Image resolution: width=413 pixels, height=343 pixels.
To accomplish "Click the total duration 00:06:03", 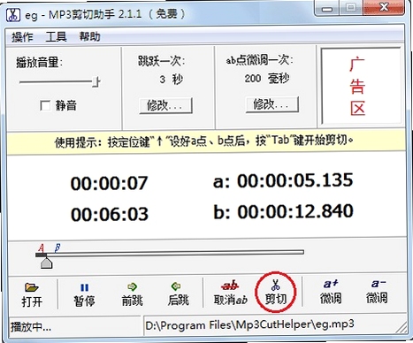I will pyautogui.click(x=110, y=214).
